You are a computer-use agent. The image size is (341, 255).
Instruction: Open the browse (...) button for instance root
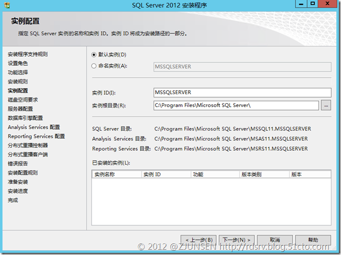[326, 105]
